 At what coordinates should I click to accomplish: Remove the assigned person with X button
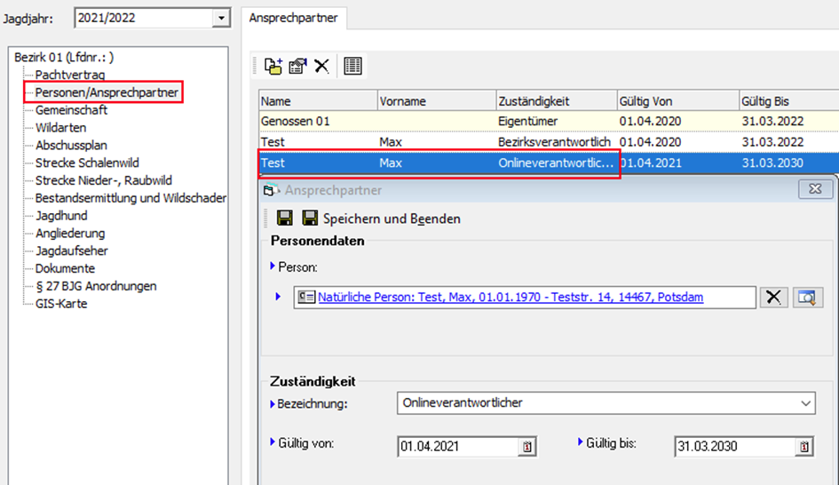pyautogui.click(x=774, y=298)
